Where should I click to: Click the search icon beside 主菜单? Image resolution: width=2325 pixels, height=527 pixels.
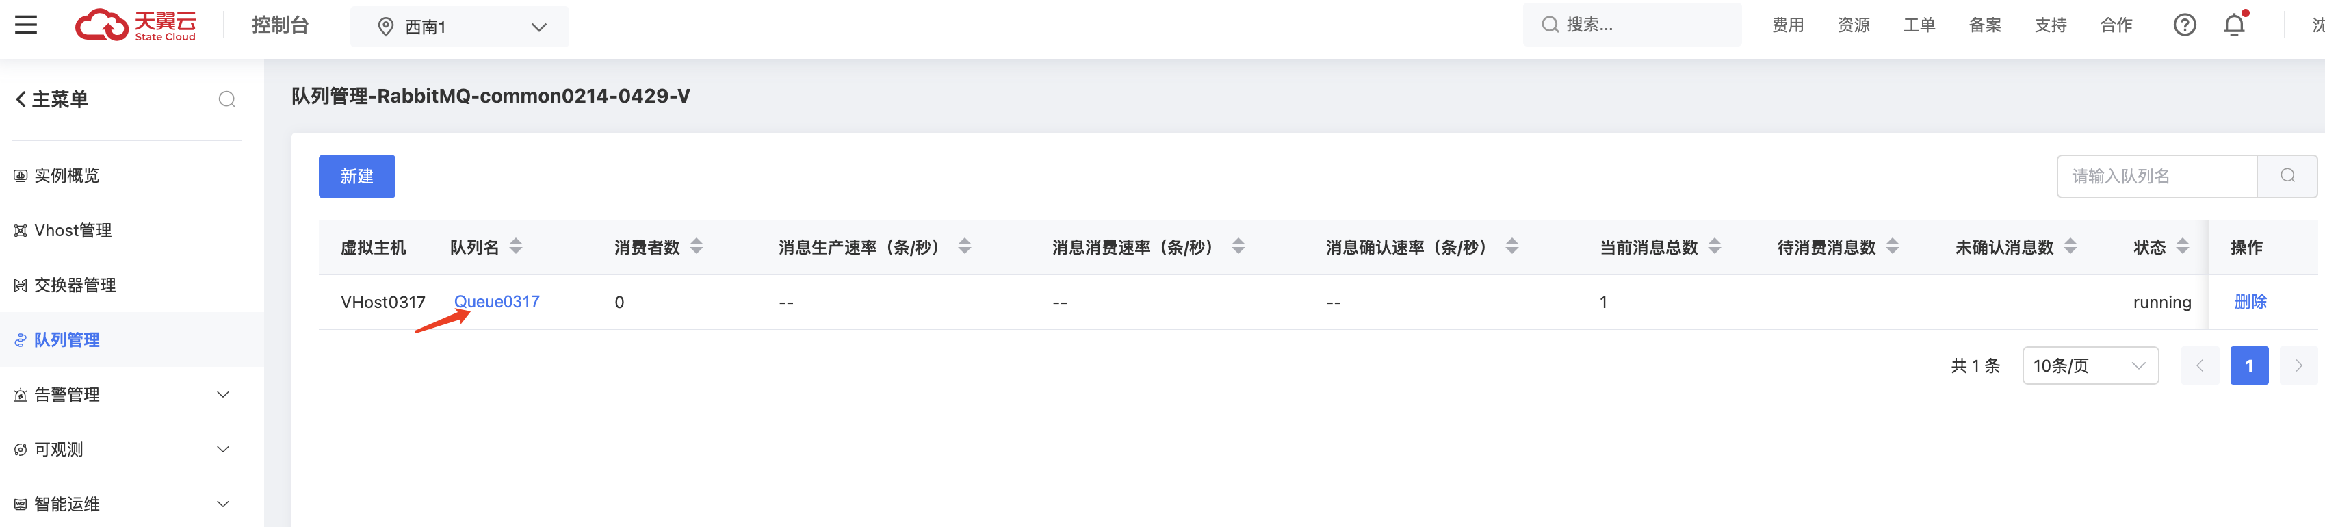pyautogui.click(x=226, y=99)
